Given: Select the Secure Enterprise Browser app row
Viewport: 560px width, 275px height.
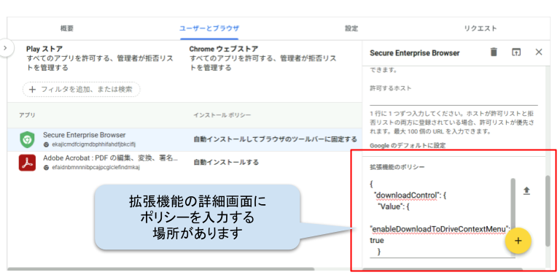Looking at the screenshot, I should pyautogui.click(x=184, y=139).
